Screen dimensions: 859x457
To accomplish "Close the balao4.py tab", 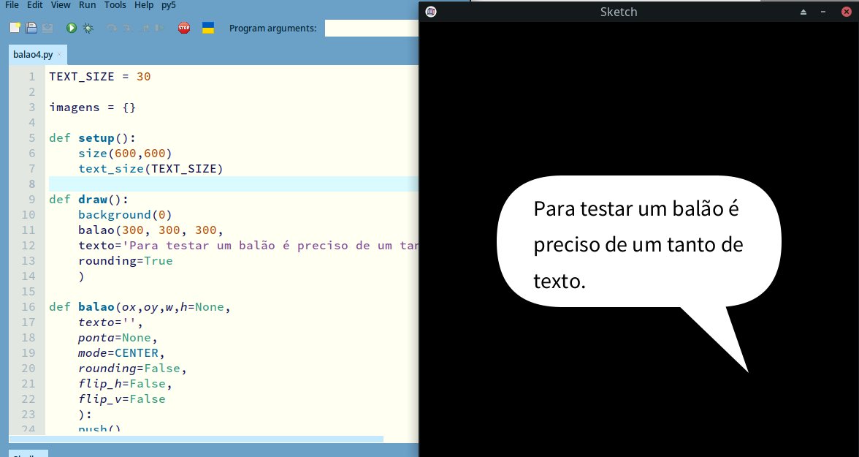I will click(x=60, y=55).
